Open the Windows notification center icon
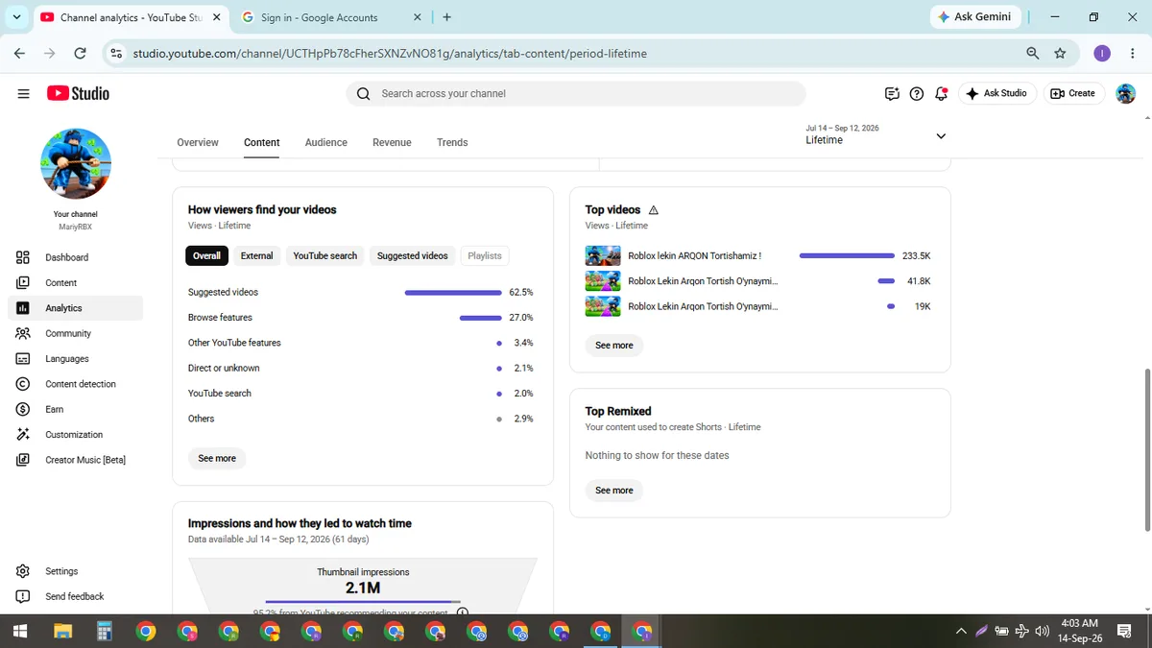The image size is (1152, 648). [x=1124, y=631]
